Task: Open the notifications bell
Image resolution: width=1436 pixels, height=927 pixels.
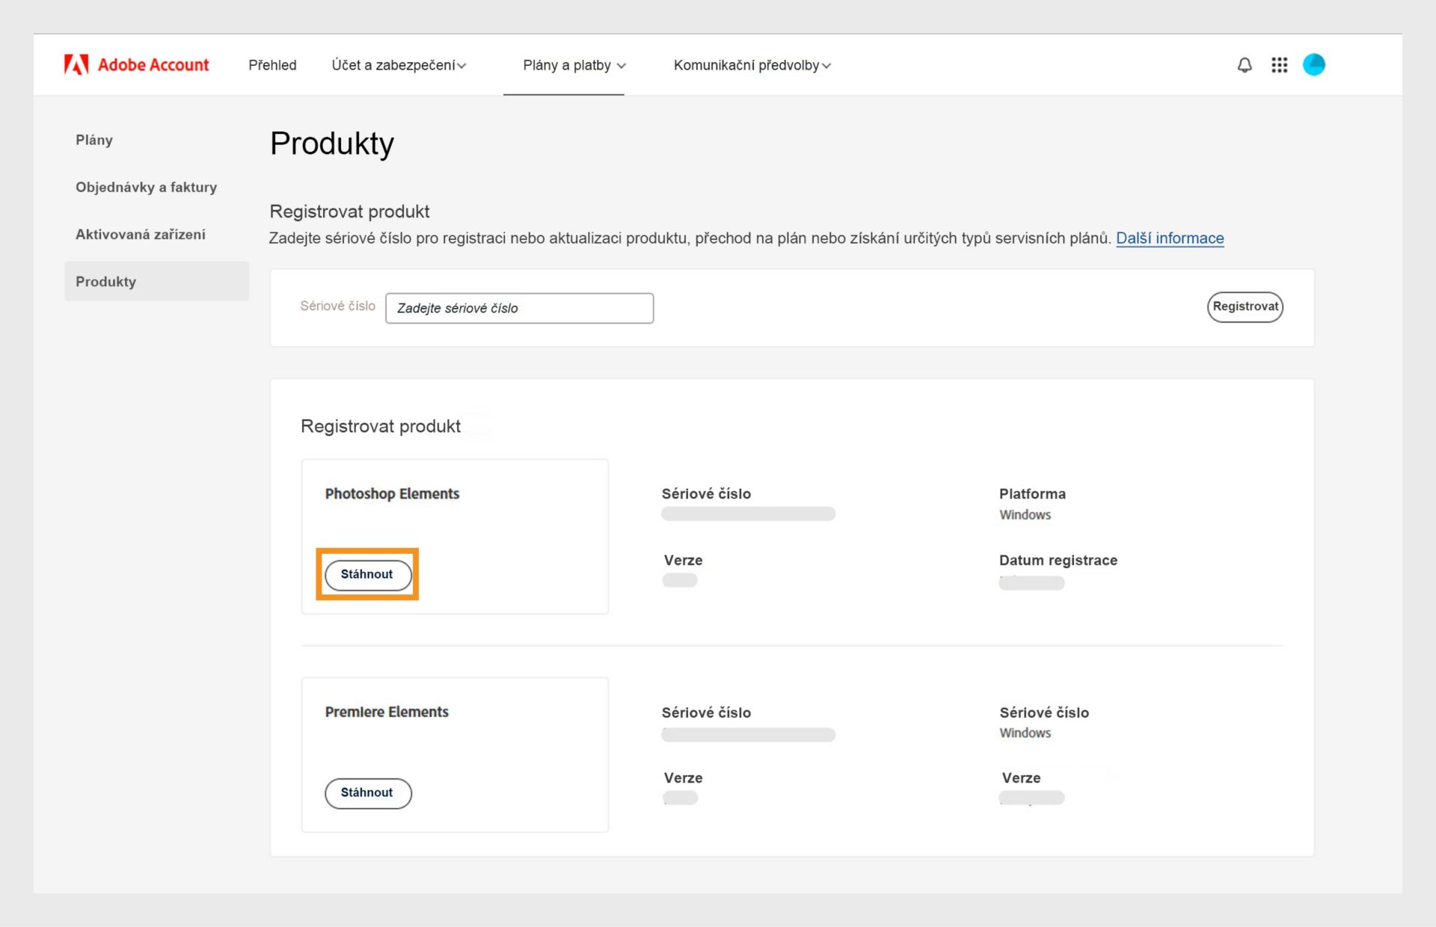Action: pos(1245,65)
